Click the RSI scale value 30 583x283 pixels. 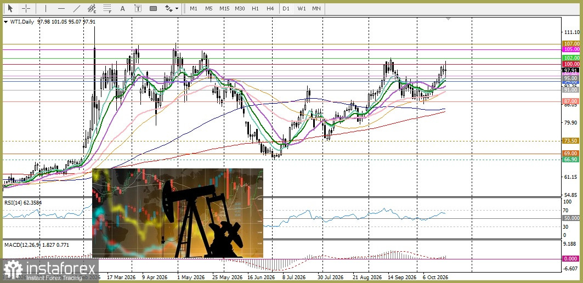(x=567, y=227)
